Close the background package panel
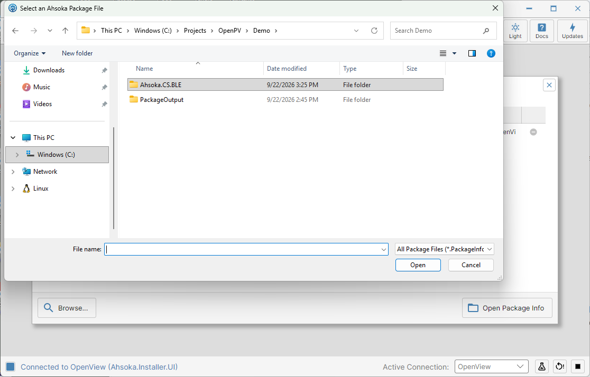Viewport: 590px width, 377px height. pyautogui.click(x=549, y=85)
